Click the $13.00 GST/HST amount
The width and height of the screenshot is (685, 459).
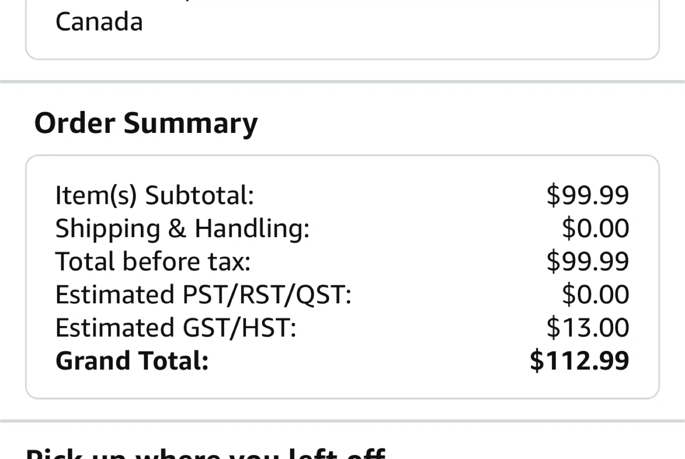(x=587, y=328)
